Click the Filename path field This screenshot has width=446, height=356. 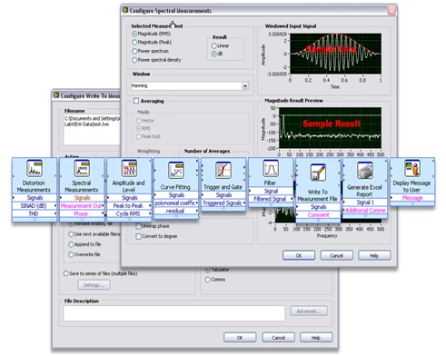tap(92, 130)
